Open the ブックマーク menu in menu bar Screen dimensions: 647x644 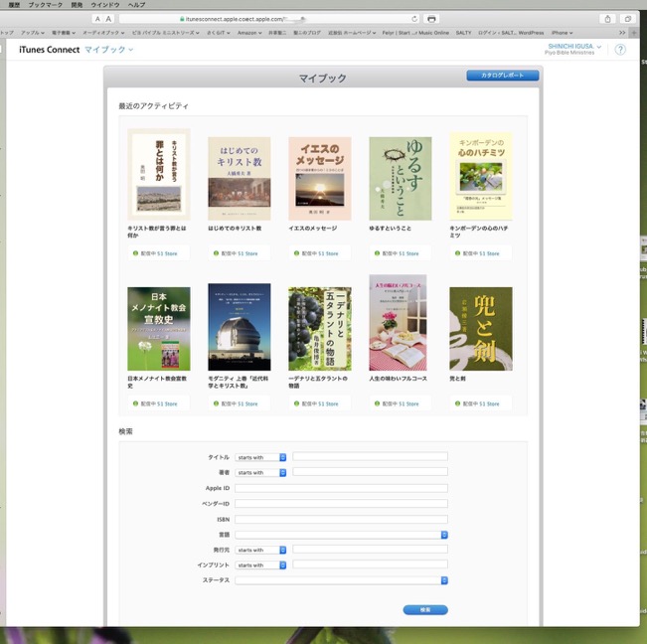[x=46, y=5]
